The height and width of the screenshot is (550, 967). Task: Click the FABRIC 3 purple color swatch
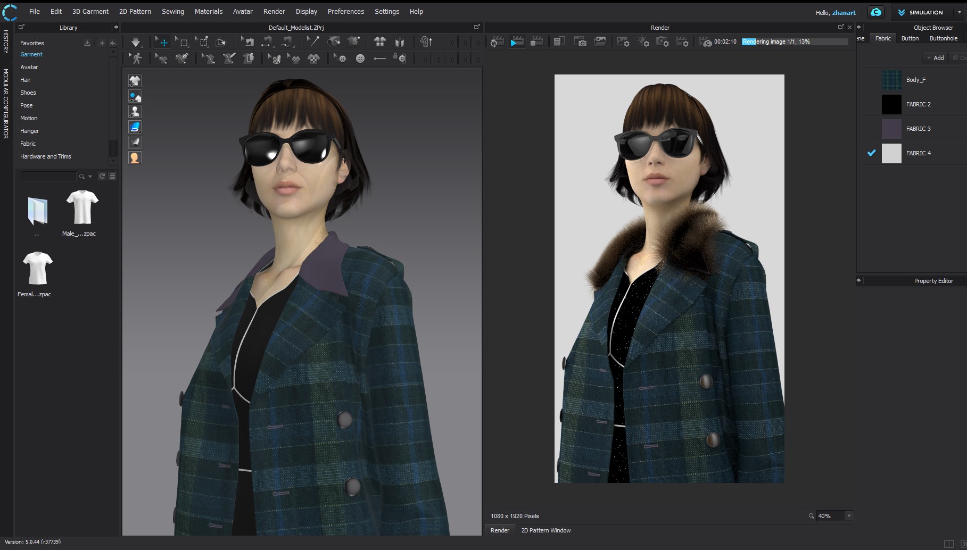[891, 129]
